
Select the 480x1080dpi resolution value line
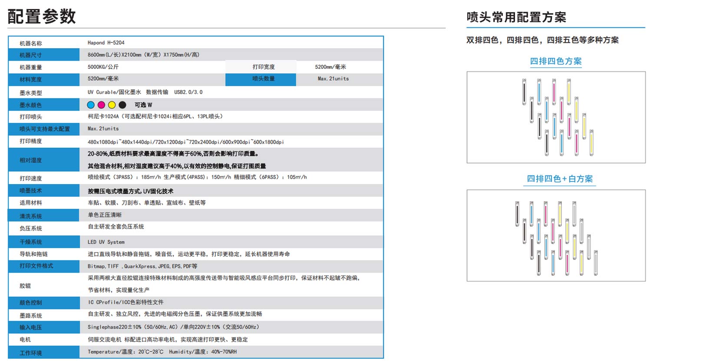186,142
